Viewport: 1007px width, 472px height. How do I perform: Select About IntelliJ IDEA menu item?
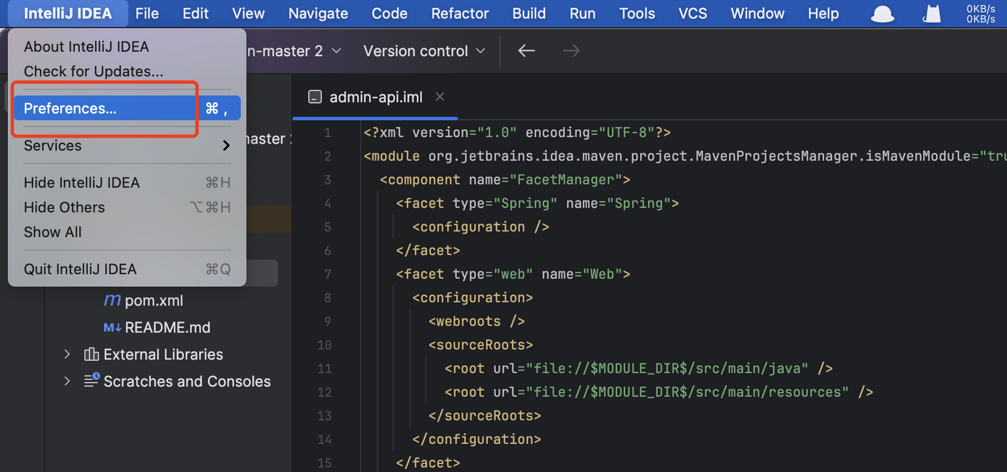pos(127,47)
